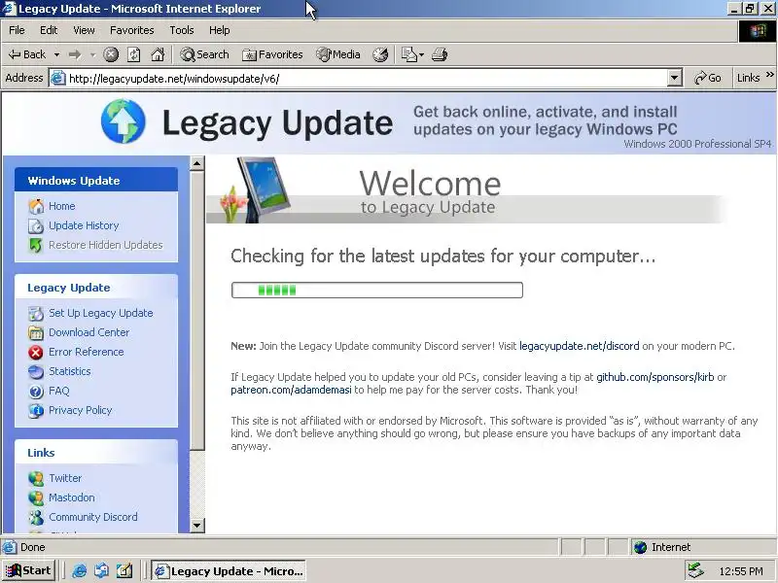Open the Twitter link

pyautogui.click(x=65, y=478)
